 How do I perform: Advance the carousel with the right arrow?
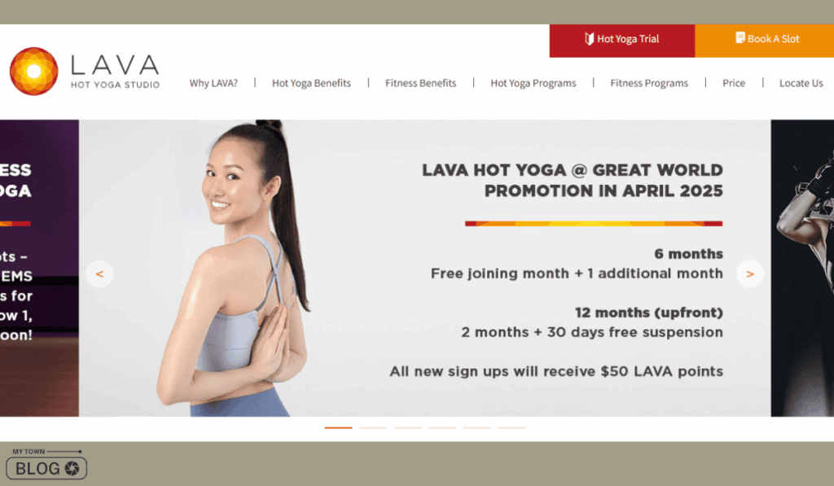tap(750, 274)
